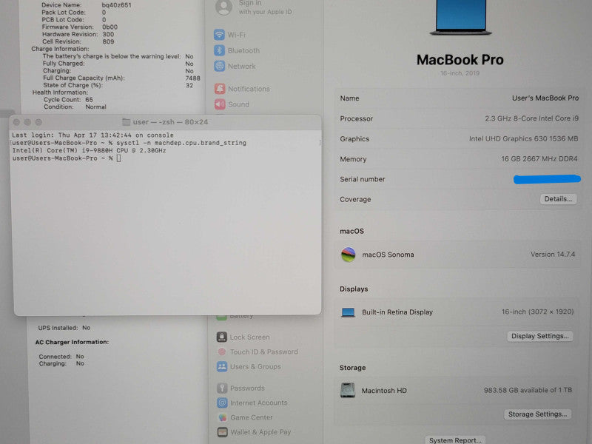This screenshot has width=592, height=444.
Task: Click Intel(R) Core(TM) i9-9880H output line
Action: 89,150
